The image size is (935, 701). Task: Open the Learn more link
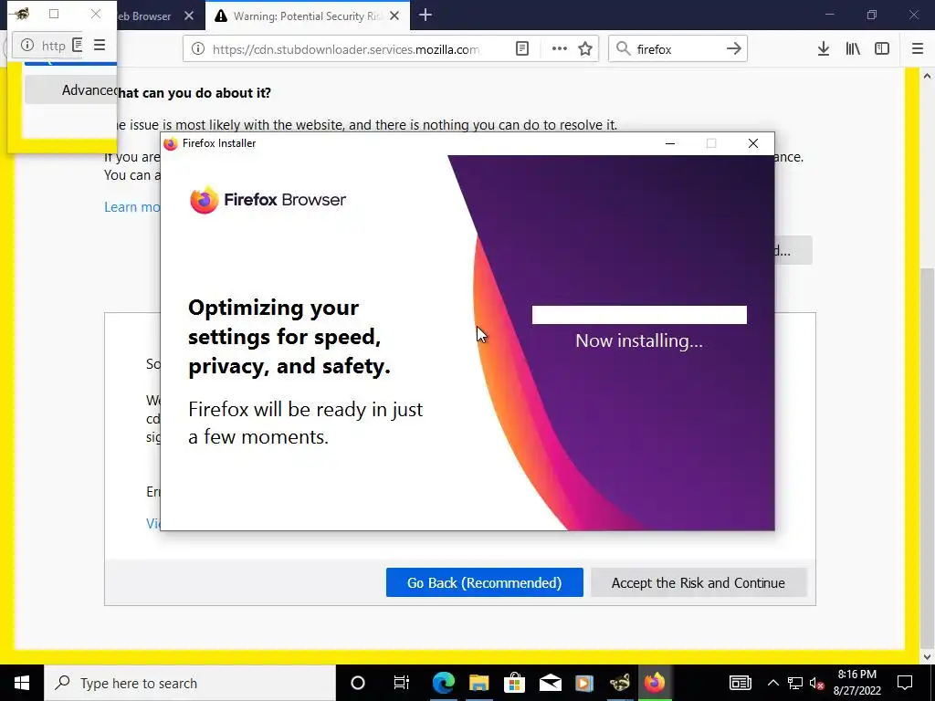pos(131,207)
